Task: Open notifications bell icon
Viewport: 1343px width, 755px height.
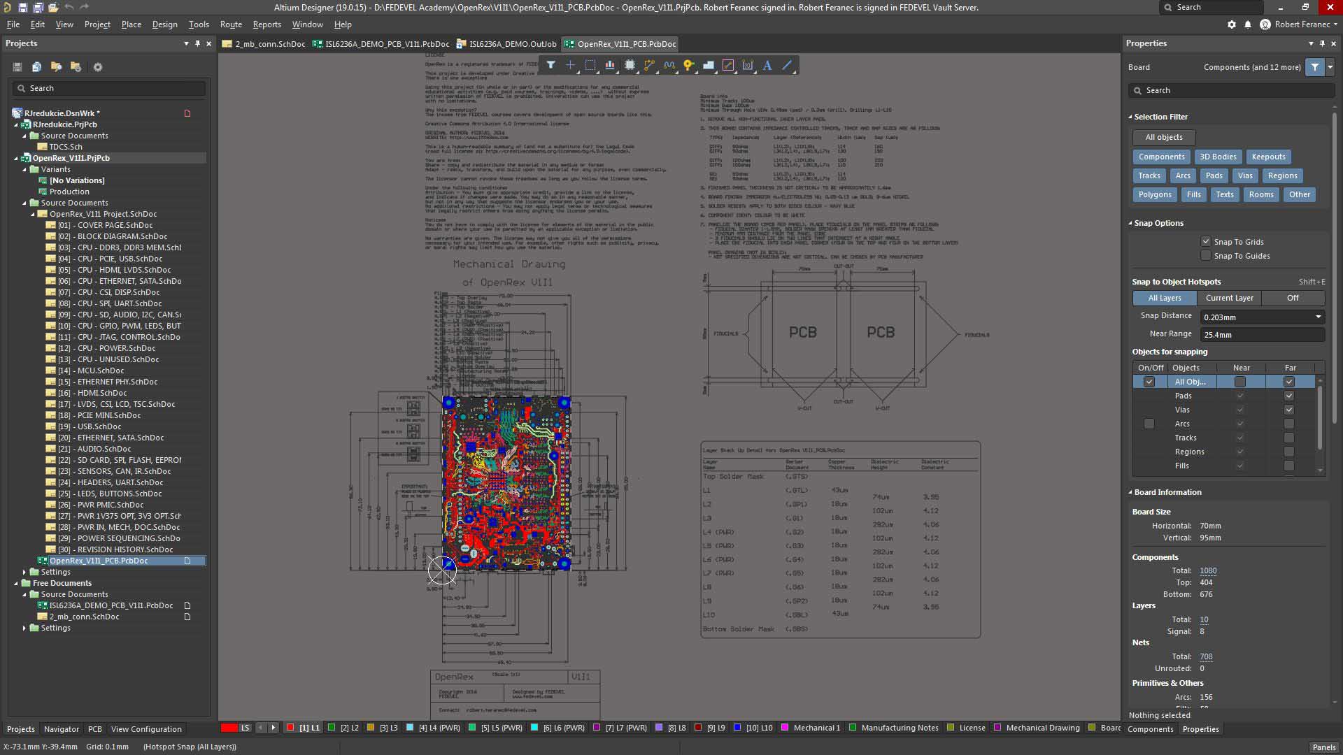Action: click(1248, 24)
